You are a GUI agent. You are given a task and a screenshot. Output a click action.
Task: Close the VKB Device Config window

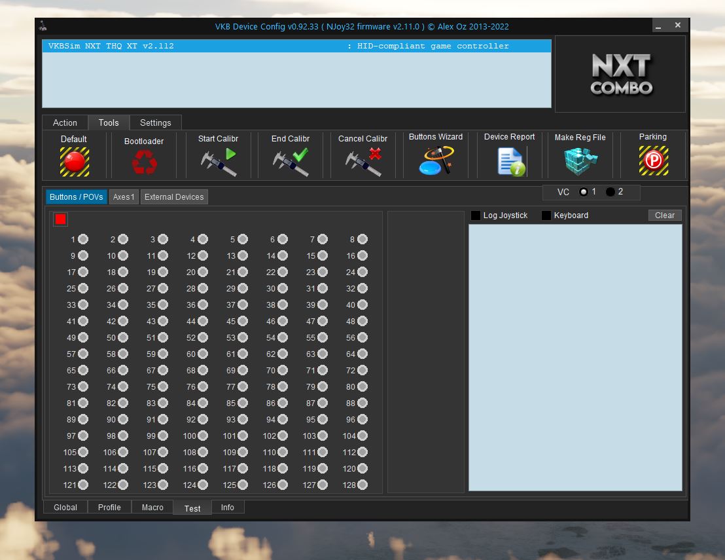[x=678, y=26]
